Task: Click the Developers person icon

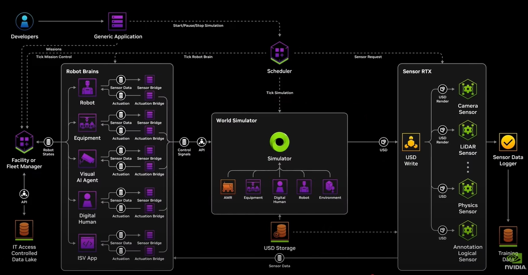Action: tap(25, 21)
